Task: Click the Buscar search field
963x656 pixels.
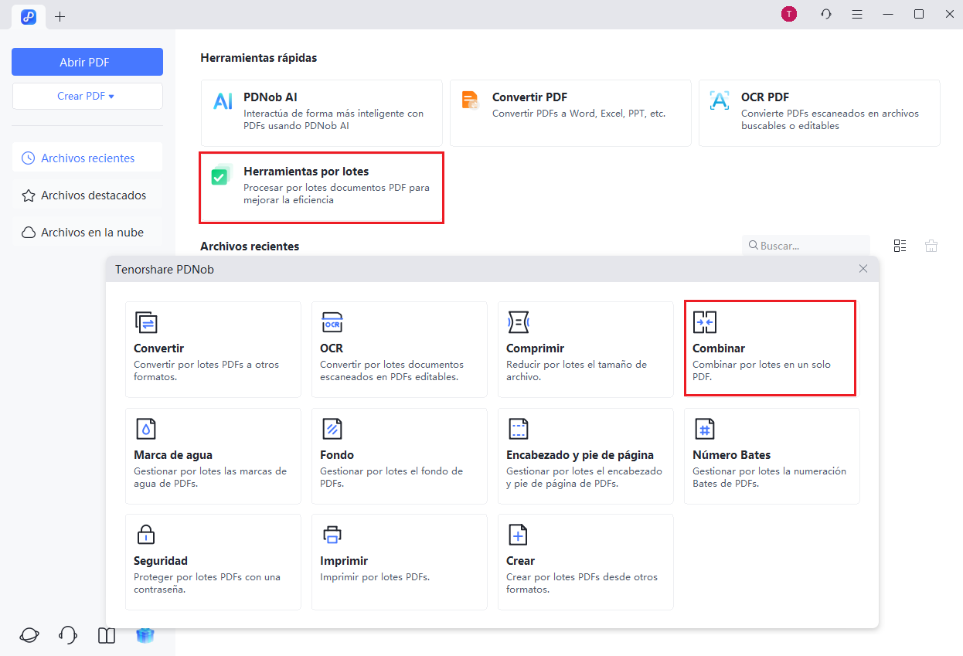Action: click(x=806, y=246)
